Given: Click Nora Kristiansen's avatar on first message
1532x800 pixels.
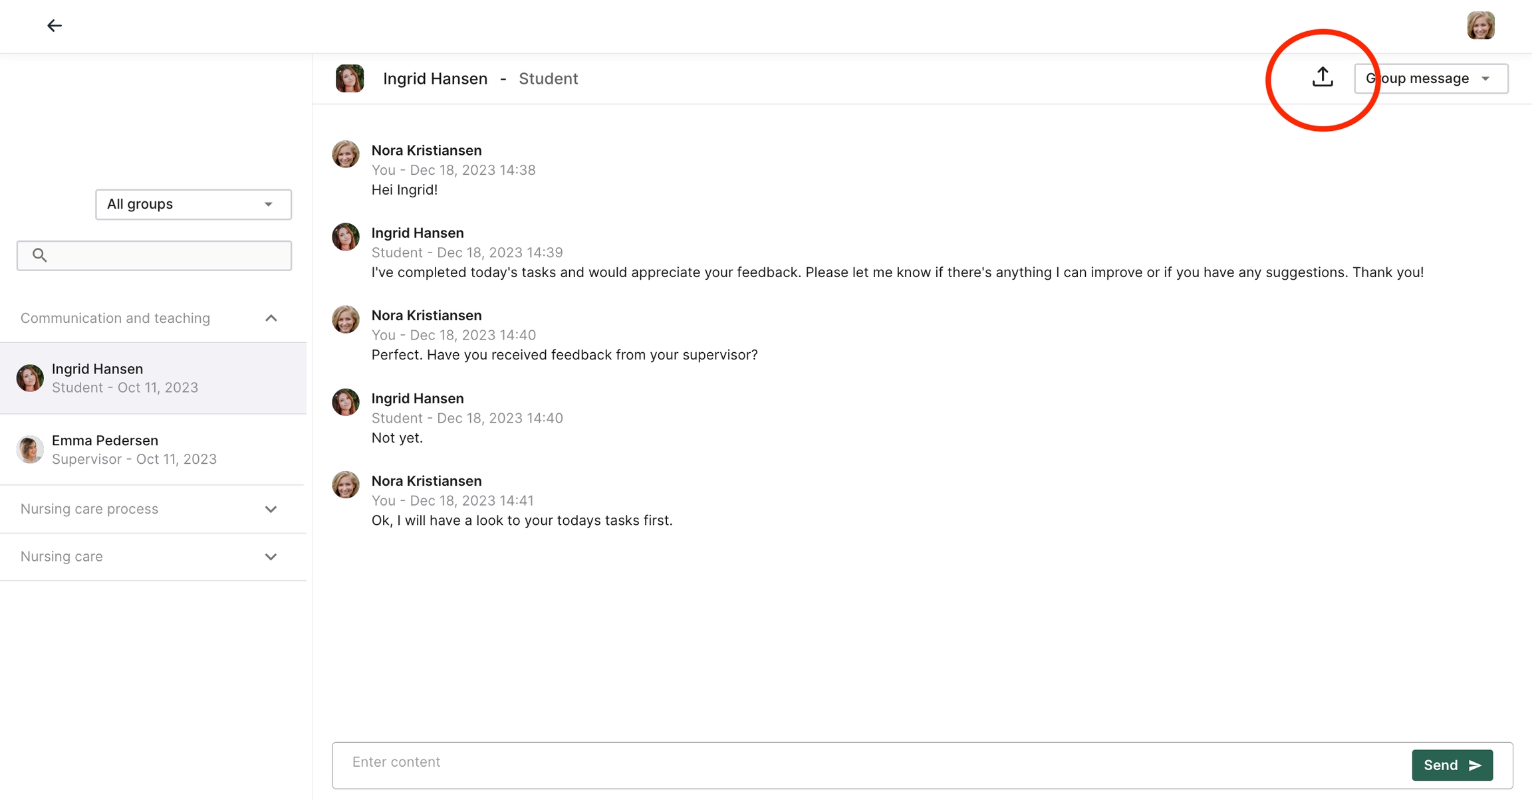Looking at the screenshot, I should pyautogui.click(x=346, y=154).
